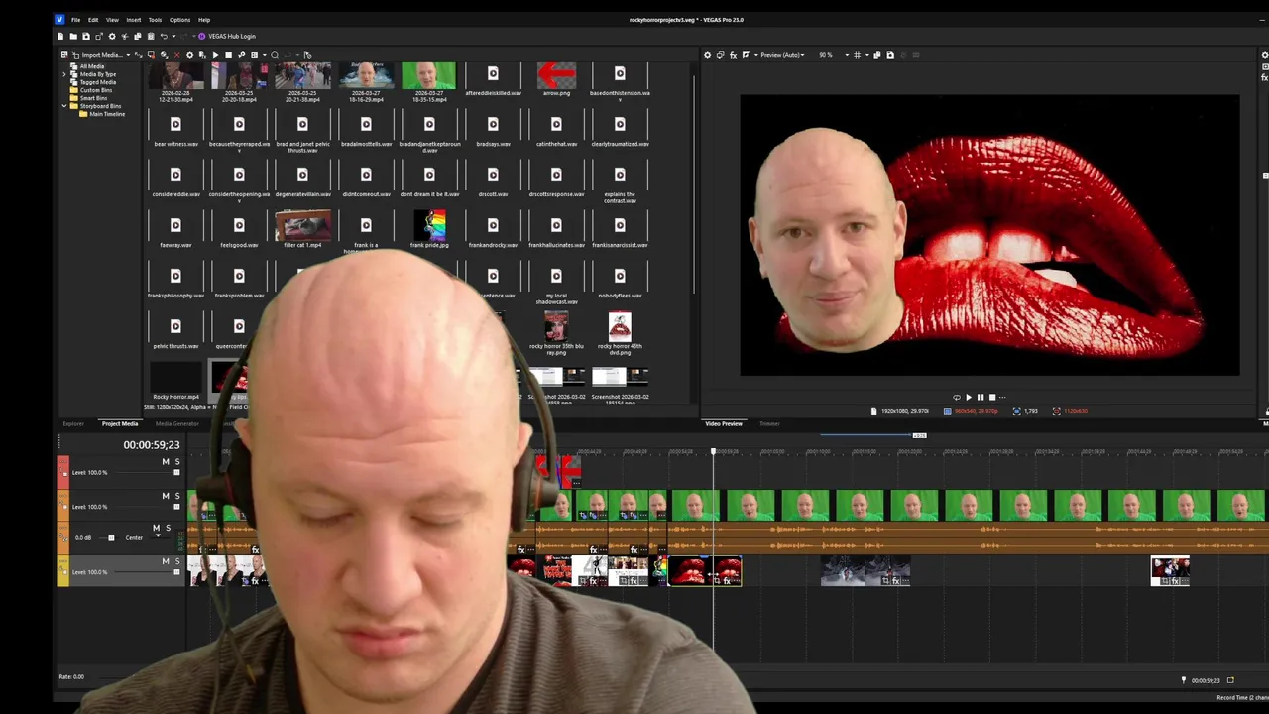Open the File menu
The height and width of the screenshot is (714, 1269).
point(75,20)
